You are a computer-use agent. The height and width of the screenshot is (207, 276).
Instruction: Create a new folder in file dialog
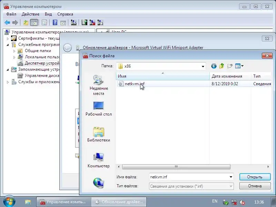[230, 66]
